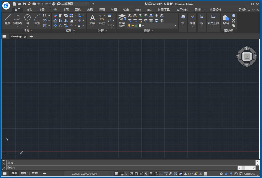Toggle lineweight display in status bar
Viewport: 262px width, 178px height.
161,174
